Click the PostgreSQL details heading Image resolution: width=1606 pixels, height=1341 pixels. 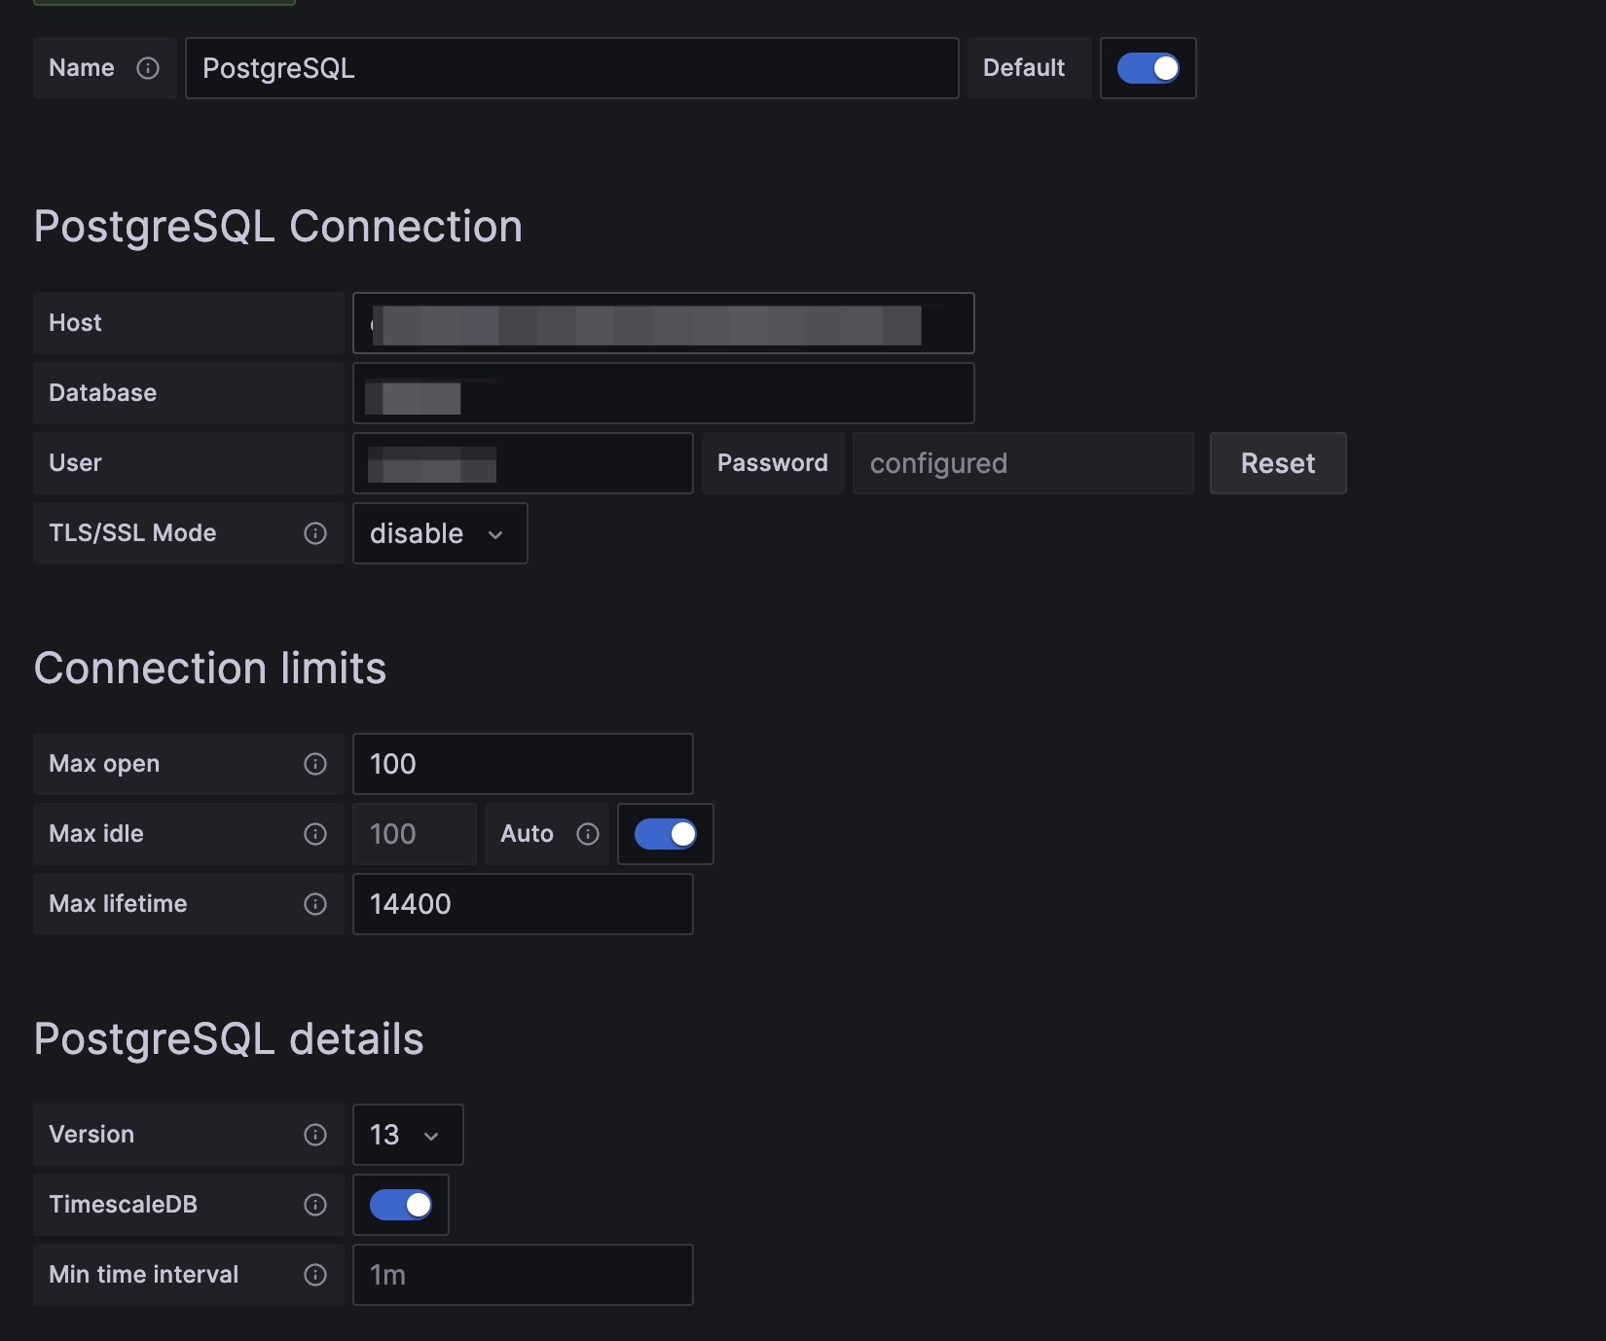click(x=229, y=1039)
